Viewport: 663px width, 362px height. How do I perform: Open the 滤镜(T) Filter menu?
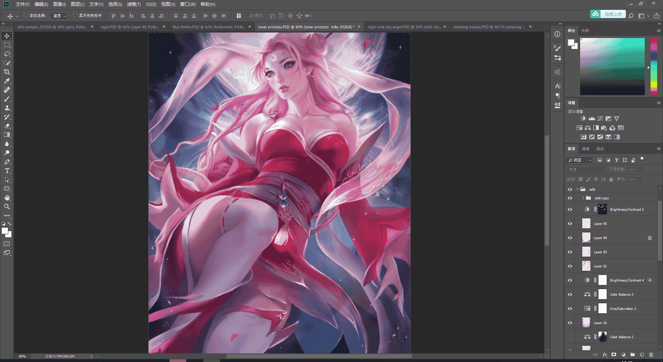pyautogui.click(x=134, y=4)
